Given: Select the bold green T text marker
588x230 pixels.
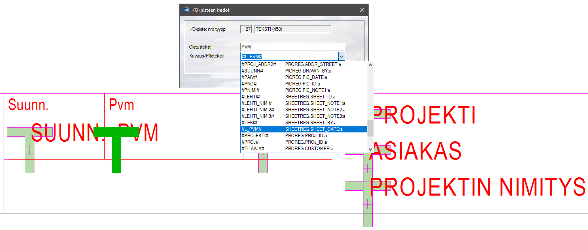Looking at the screenshot, I should coord(116,149).
